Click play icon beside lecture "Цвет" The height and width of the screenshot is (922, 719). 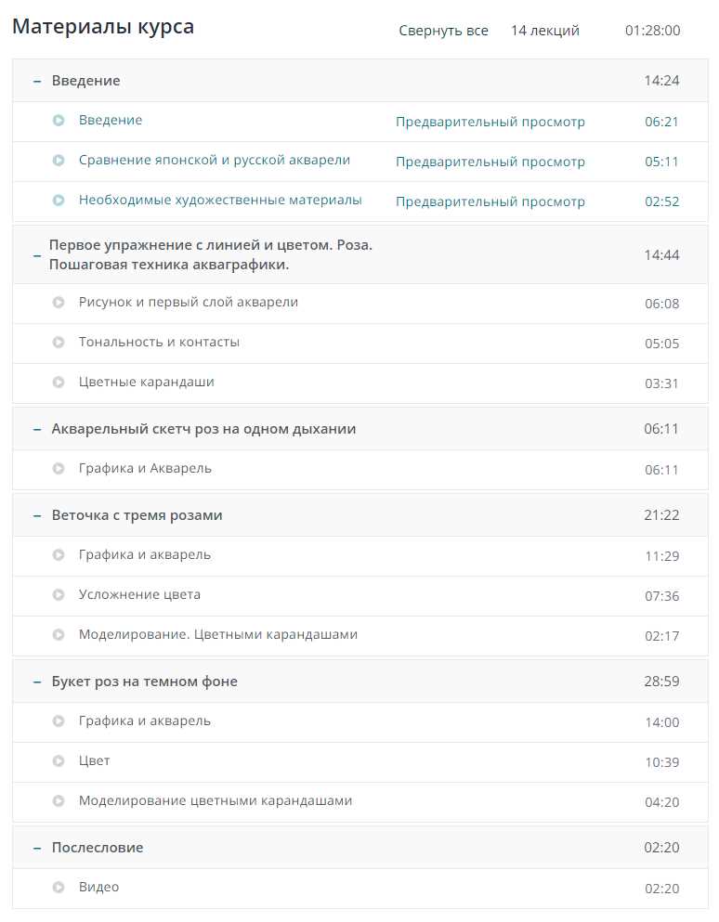pyautogui.click(x=59, y=761)
